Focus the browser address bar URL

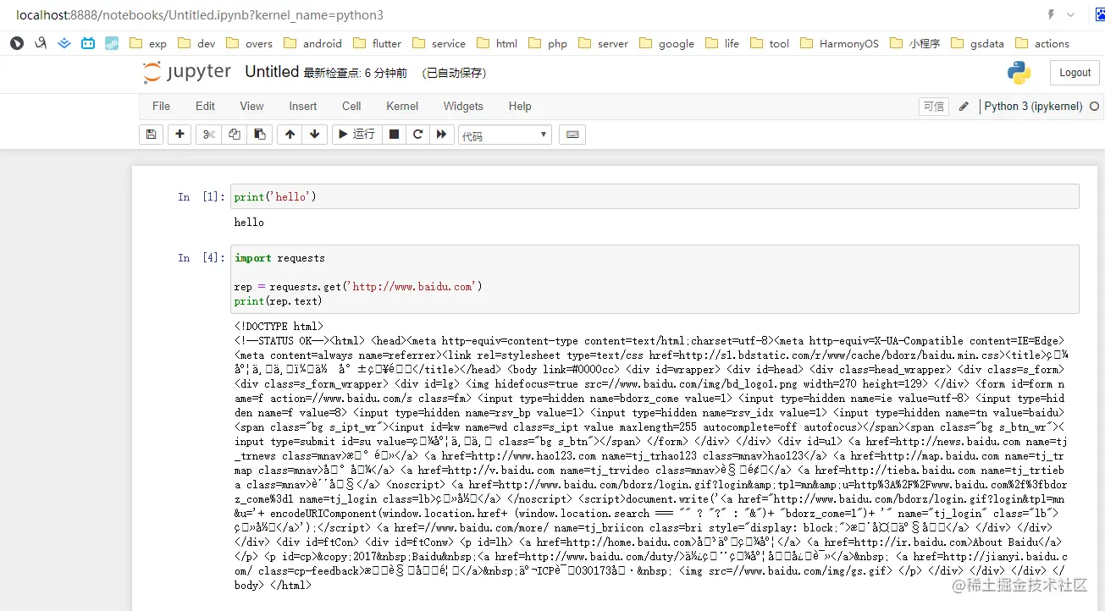point(200,15)
